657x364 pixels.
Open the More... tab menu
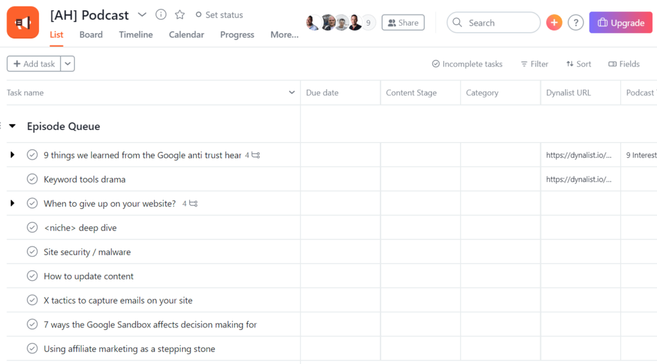click(284, 35)
